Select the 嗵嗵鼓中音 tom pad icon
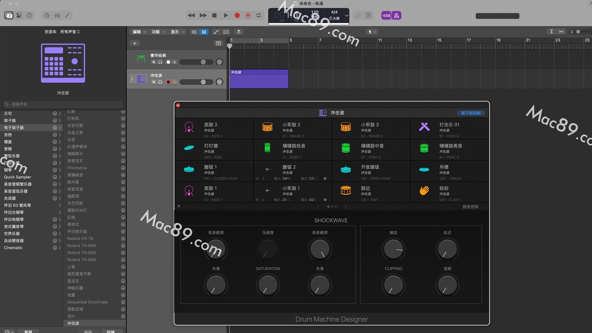This screenshot has height=333, width=592. 346,148
